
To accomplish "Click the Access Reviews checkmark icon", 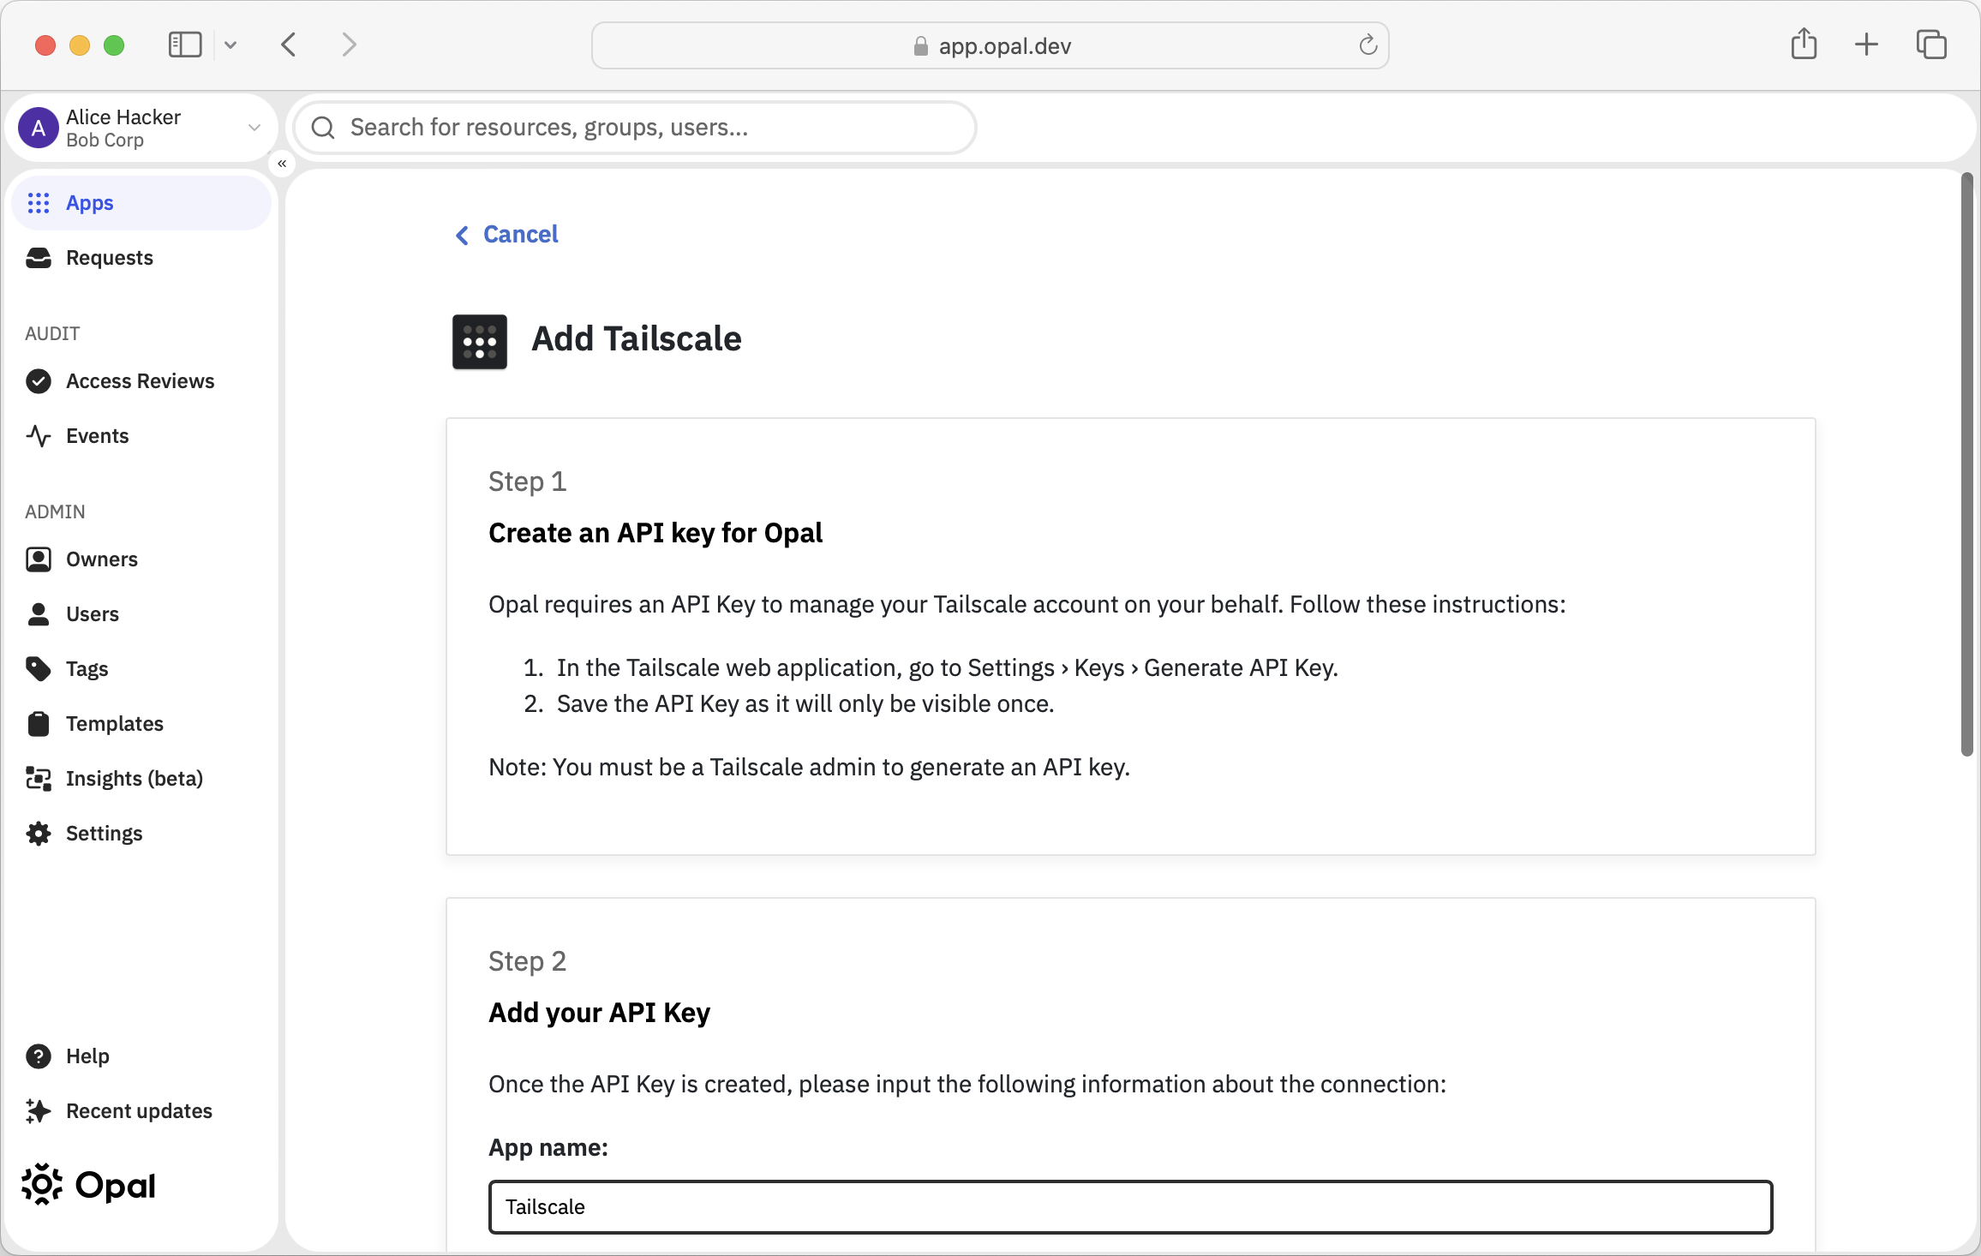I will click(39, 381).
